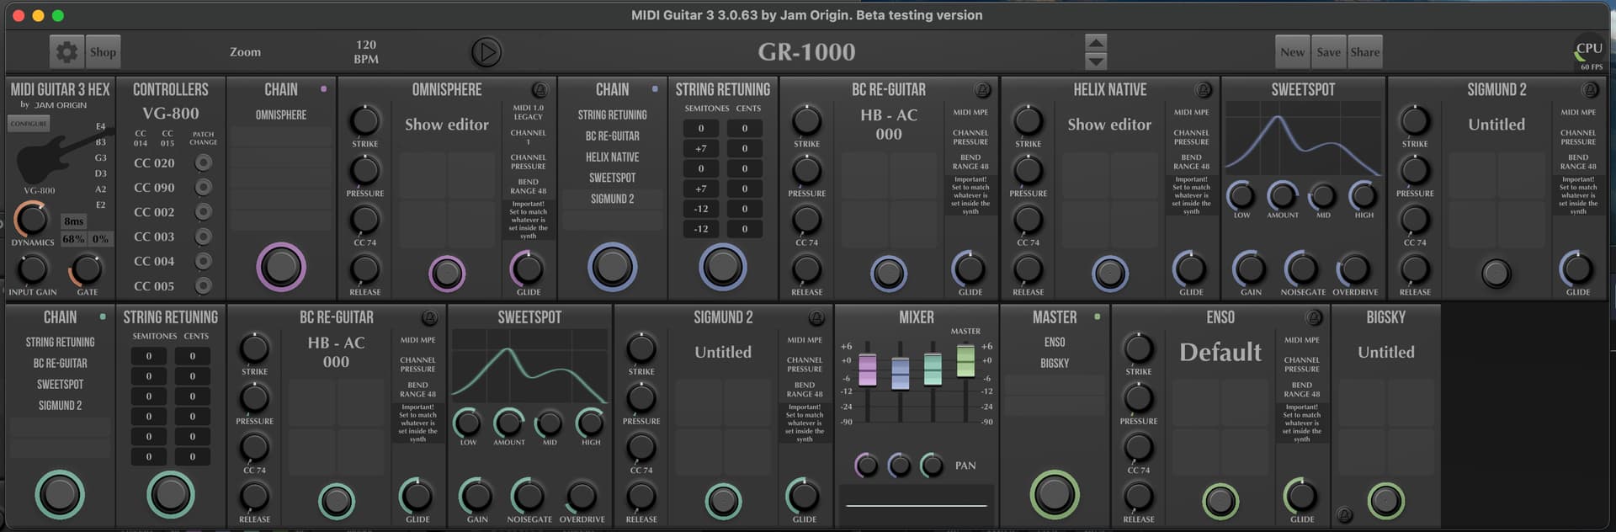Image resolution: width=1616 pixels, height=532 pixels.
Task: Start playback with the round play icon
Action: tap(486, 52)
